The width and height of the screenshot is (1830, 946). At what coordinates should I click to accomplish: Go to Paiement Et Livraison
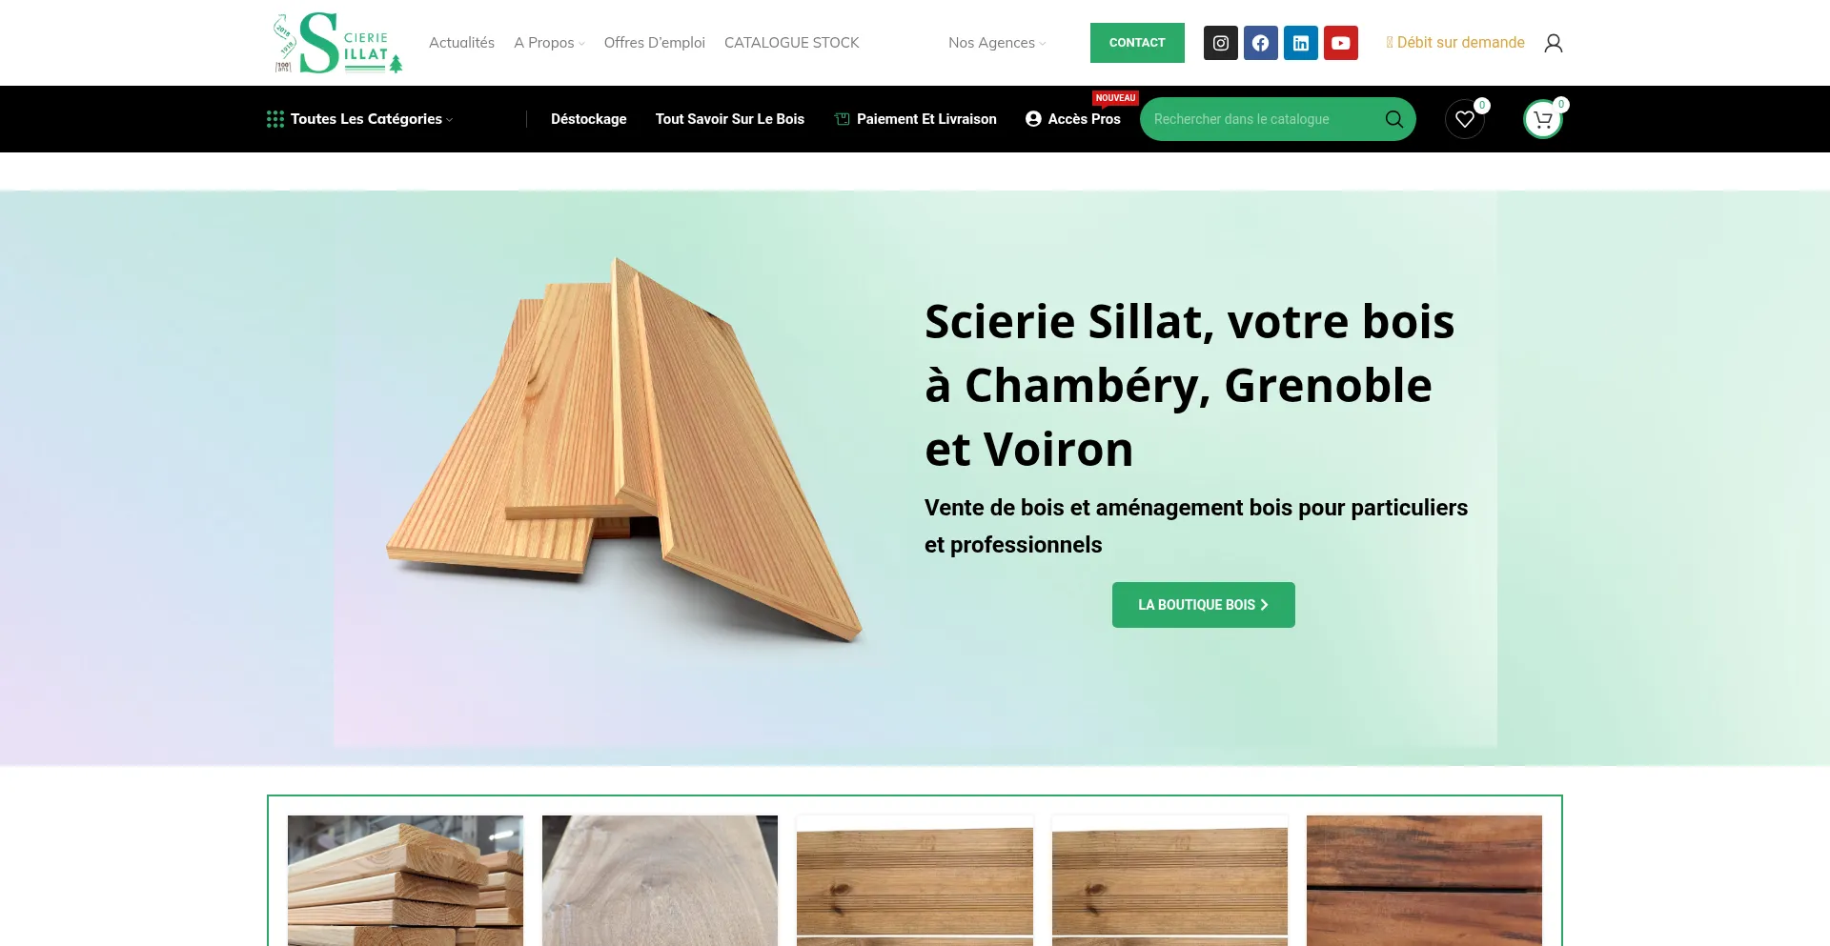point(915,119)
